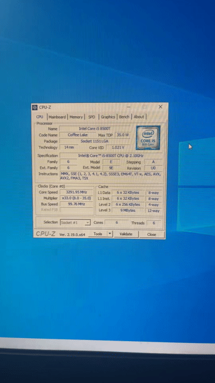Click the Multiplier value x33.0 (8.0 - 35.0)
The image size is (215, 383).
(x=76, y=198)
